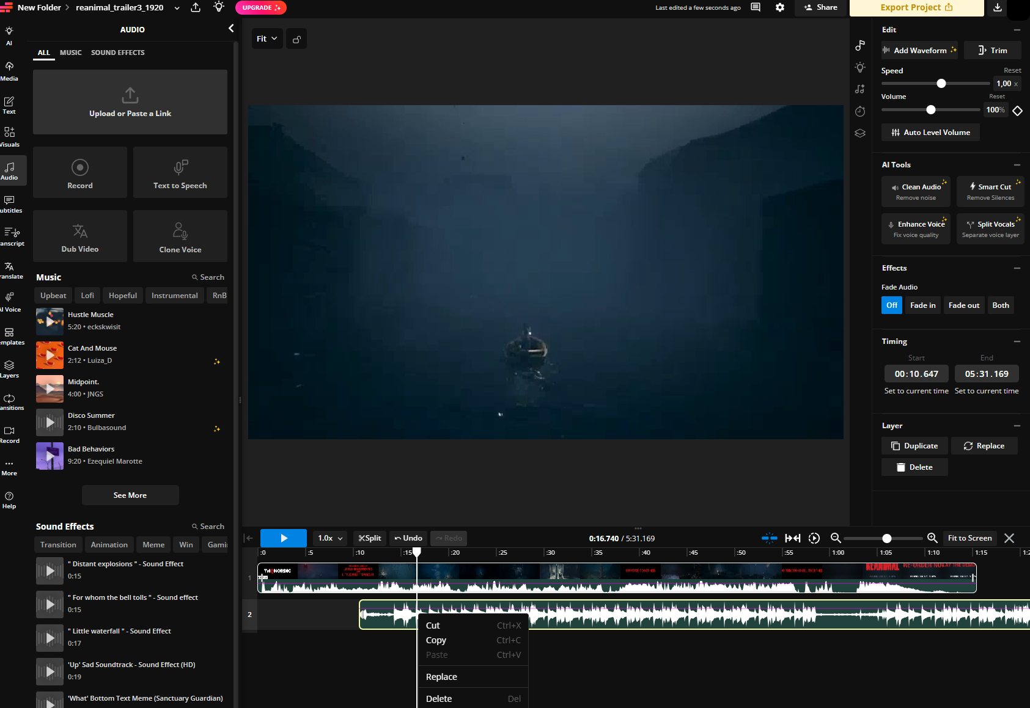Click the lightbulb tips icon in header

219,7
